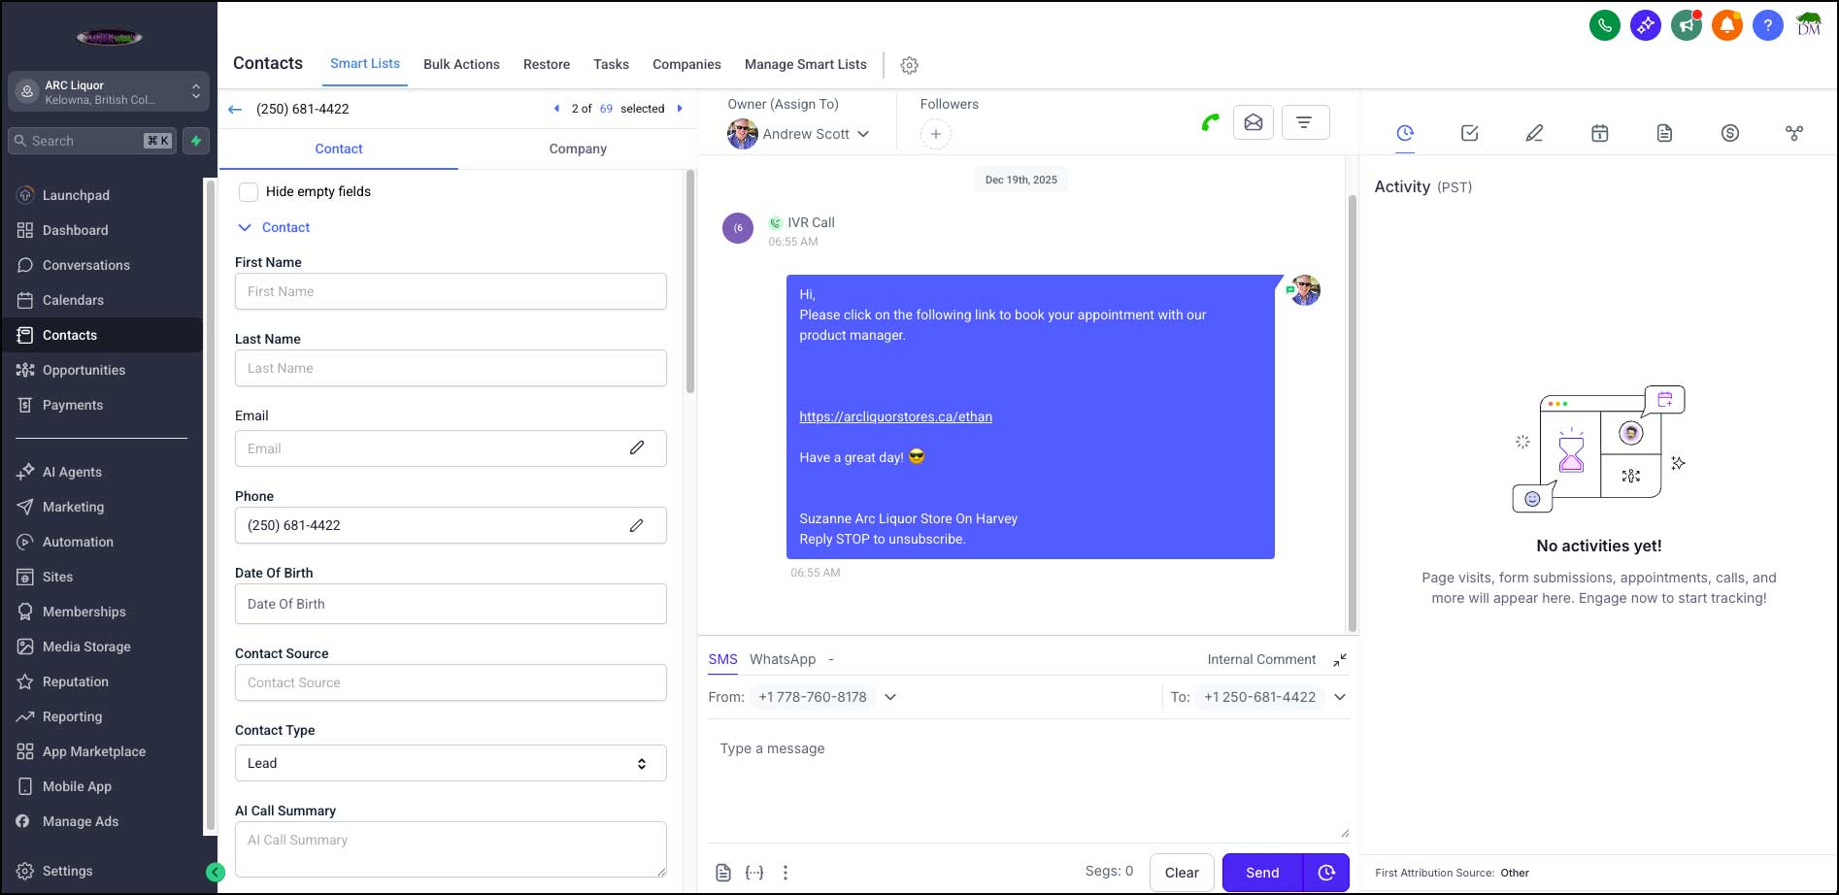Clear the typed message with Clear button

pyautogui.click(x=1182, y=872)
